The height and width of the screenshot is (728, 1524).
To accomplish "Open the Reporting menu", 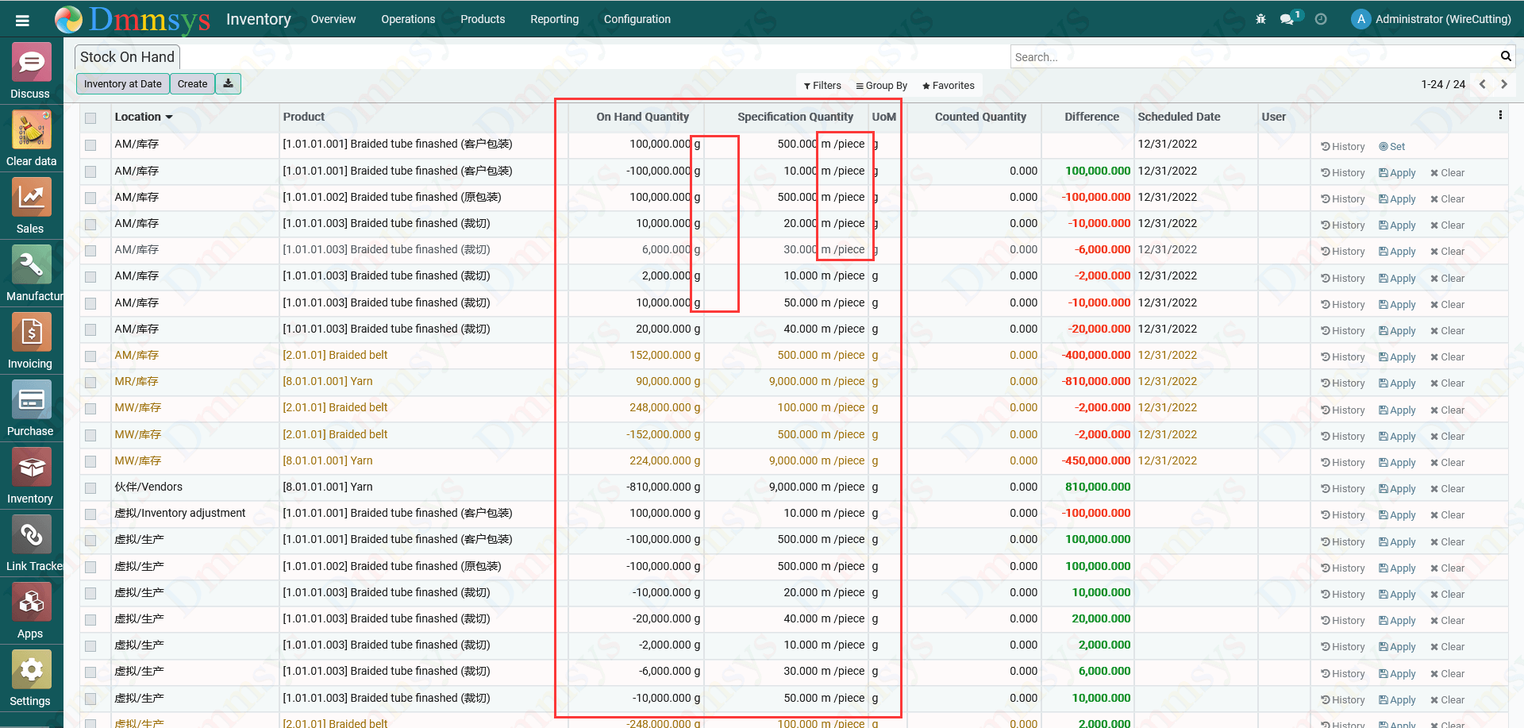I will [x=554, y=19].
